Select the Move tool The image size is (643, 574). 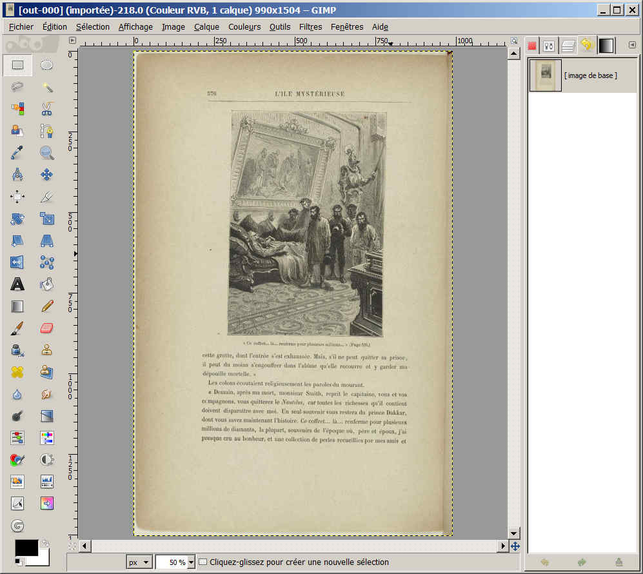46,174
